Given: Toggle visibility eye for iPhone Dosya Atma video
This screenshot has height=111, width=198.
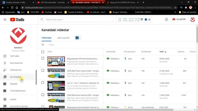Looking at the screenshot, I should pyautogui.click(x=108, y=59).
